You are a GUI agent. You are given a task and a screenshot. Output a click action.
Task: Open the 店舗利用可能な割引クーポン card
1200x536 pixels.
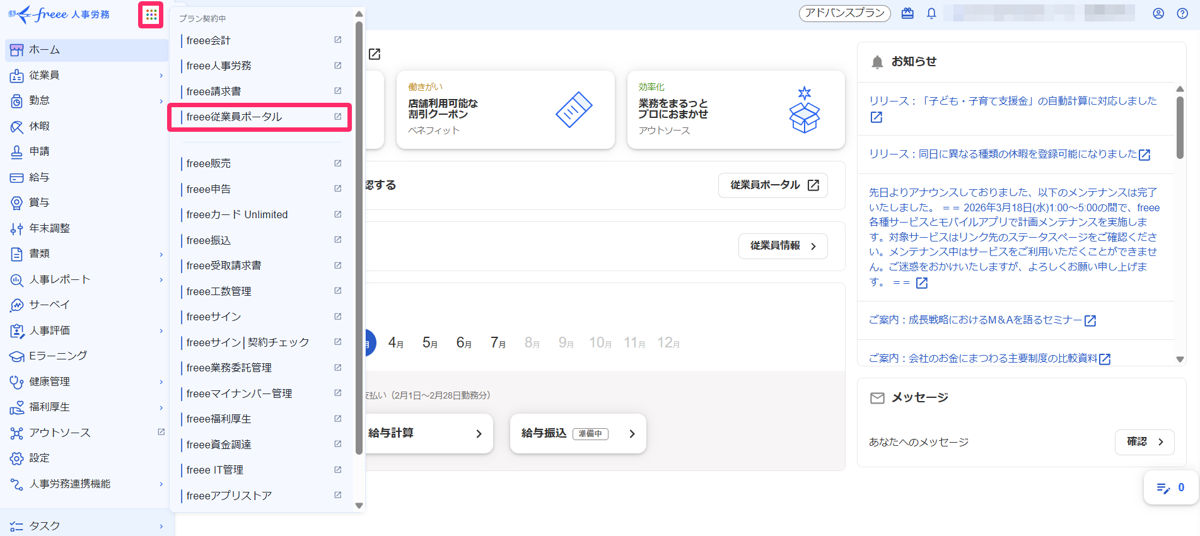click(506, 110)
